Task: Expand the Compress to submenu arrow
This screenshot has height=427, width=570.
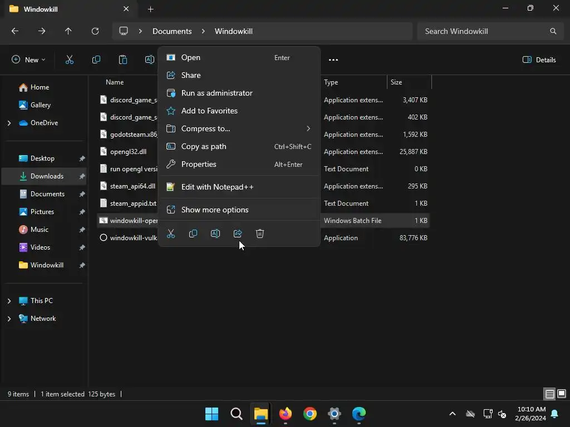Action: 308,128
